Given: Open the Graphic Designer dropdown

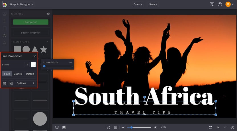Looking at the screenshot, I should pos(22,4).
